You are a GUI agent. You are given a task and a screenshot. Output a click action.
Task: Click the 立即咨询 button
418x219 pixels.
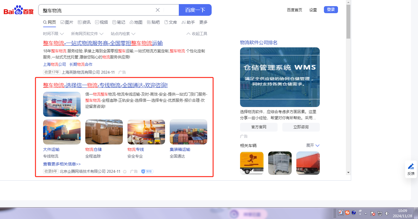[301, 127]
